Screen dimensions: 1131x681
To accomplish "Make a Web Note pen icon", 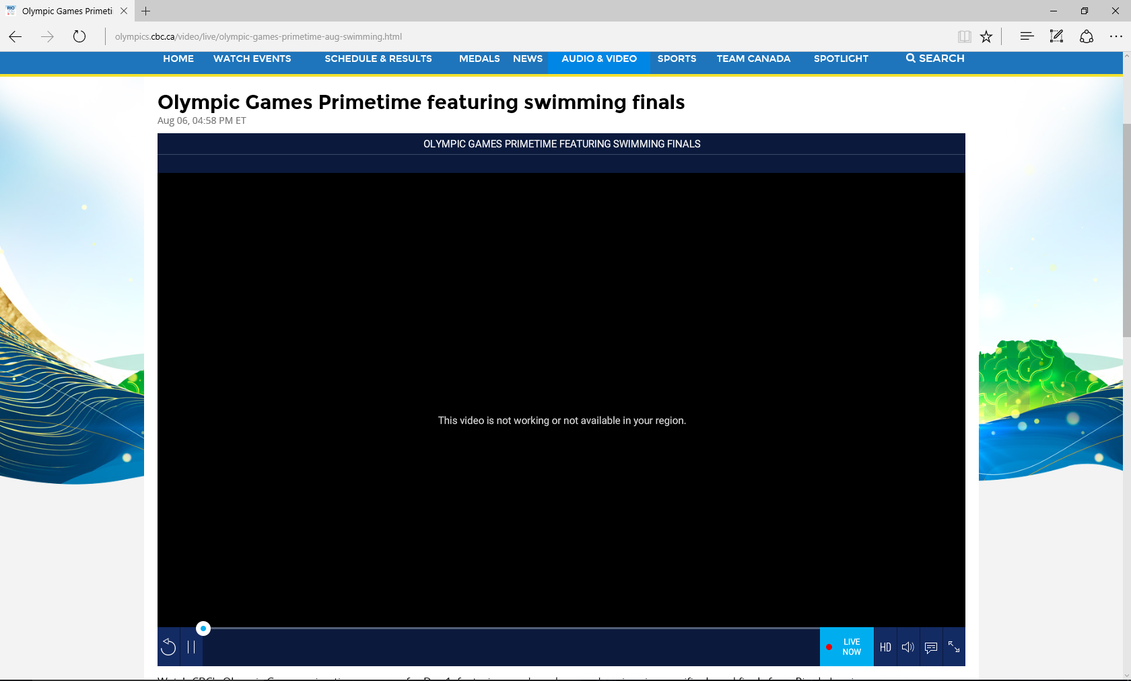I will tap(1056, 36).
